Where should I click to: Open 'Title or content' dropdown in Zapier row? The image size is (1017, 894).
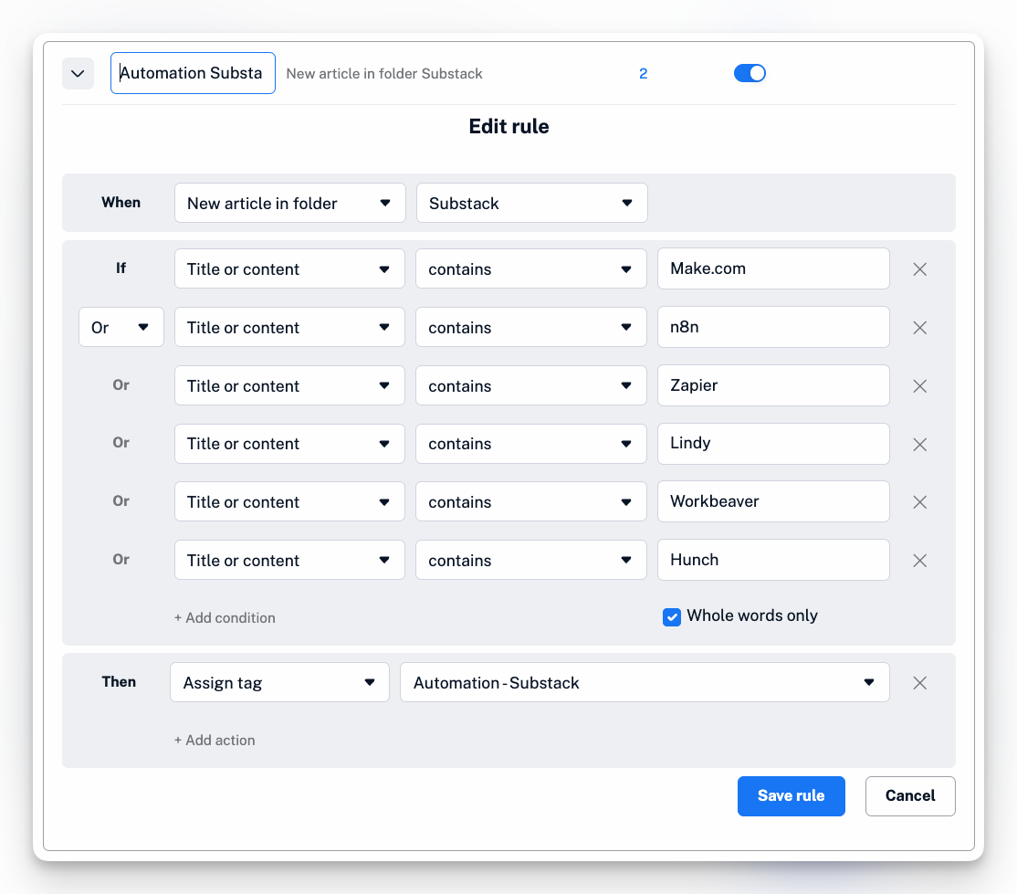tap(290, 385)
